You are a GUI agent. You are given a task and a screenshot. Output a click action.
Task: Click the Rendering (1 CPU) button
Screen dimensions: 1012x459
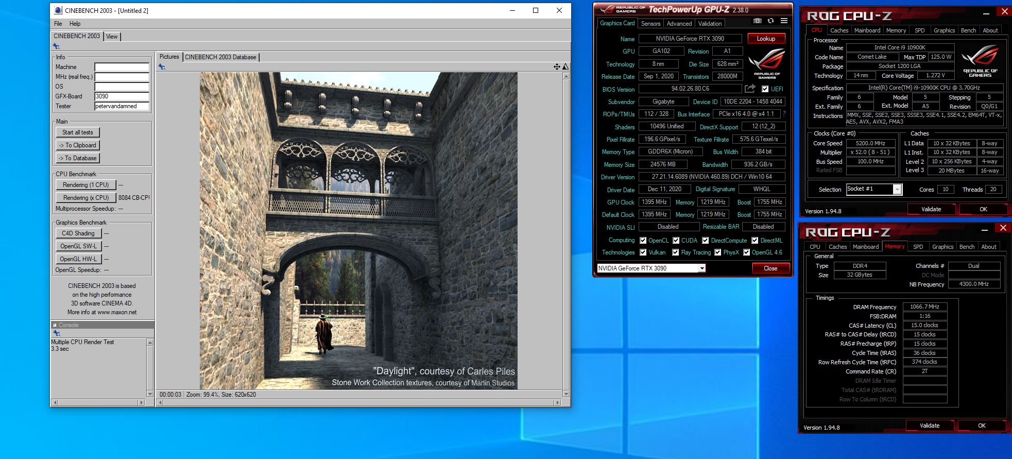click(85, 185)
